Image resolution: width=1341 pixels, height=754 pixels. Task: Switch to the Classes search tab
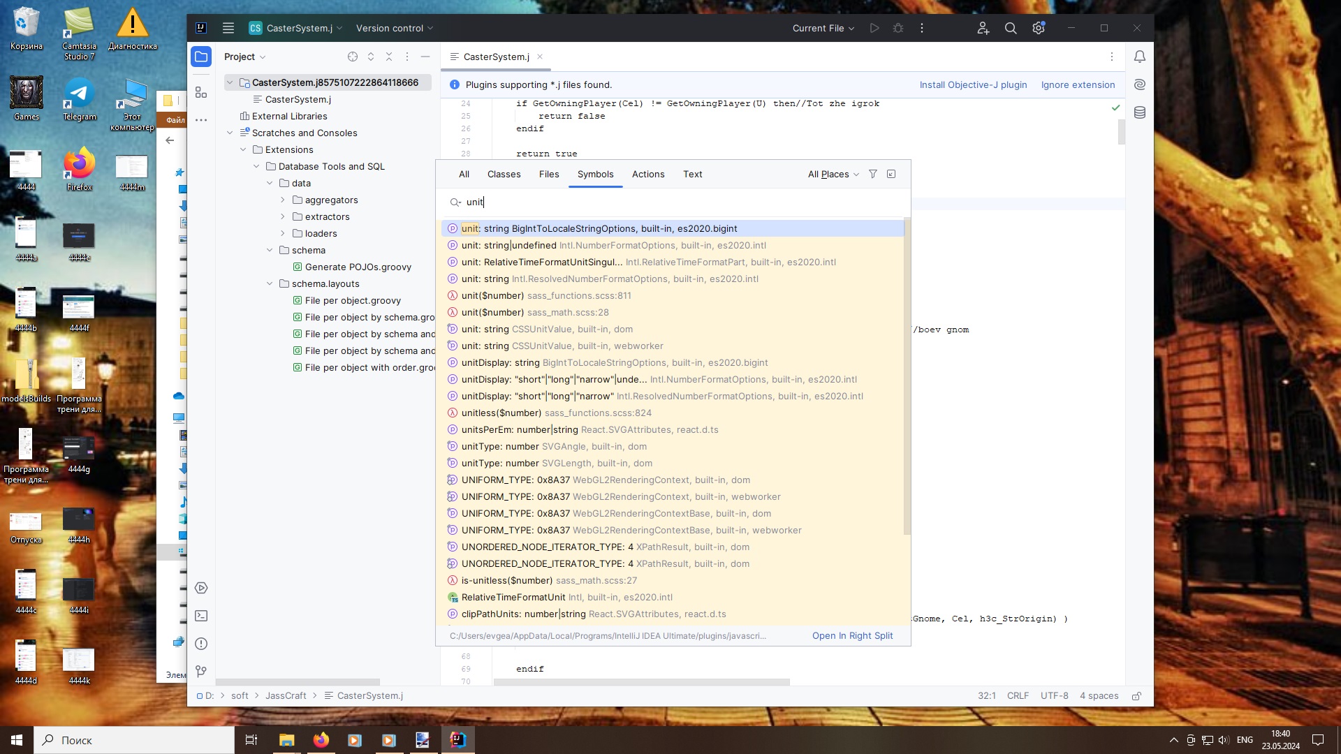504,174
